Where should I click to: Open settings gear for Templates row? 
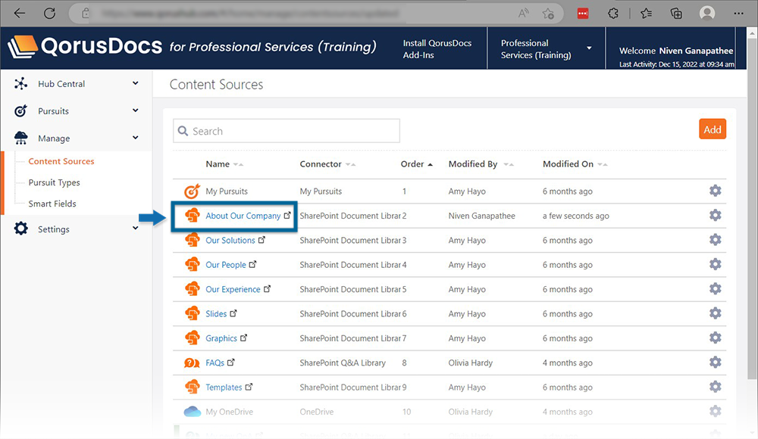(x=715, y=387)
